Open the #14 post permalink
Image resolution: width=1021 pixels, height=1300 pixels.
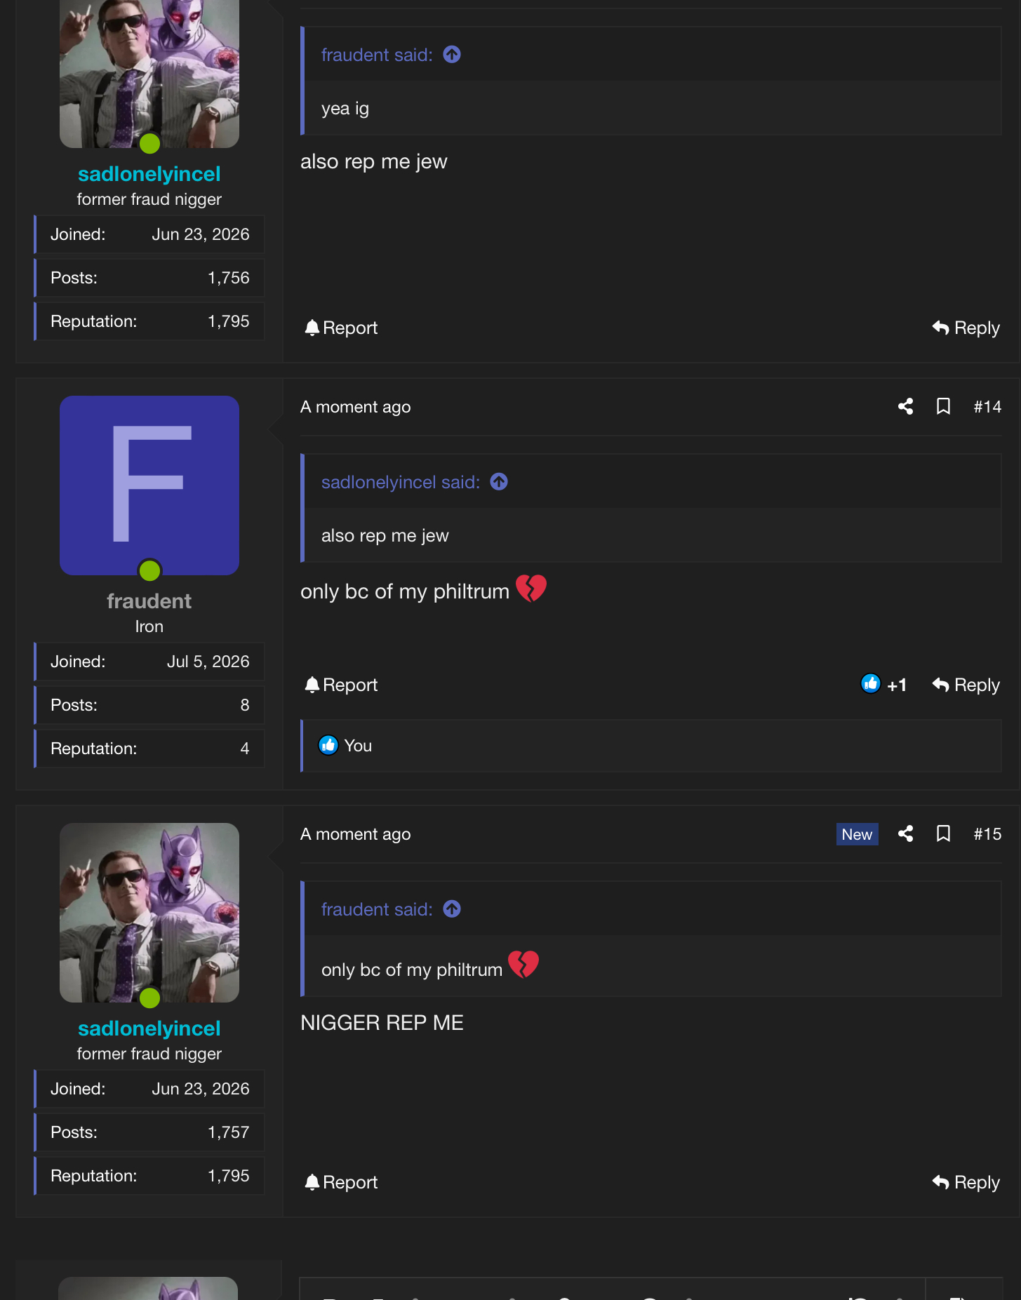click(x=987, y=407)
